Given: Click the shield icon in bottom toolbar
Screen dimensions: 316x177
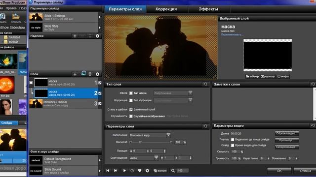Looking at the screenshot, I should [x=140, y=171].
